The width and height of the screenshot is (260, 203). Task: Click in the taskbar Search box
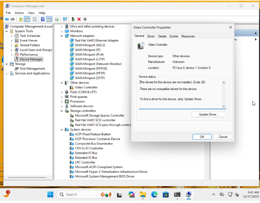pos(85,195)
